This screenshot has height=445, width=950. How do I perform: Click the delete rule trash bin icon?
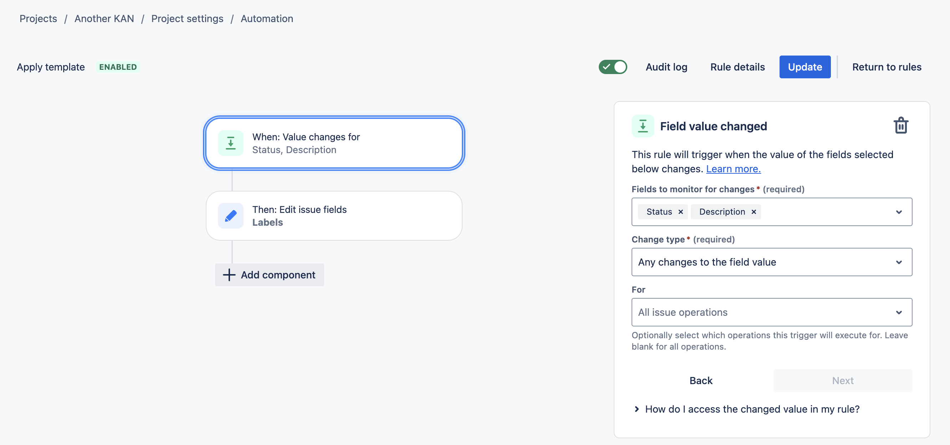pyautogui.click(x=900, y=126)
